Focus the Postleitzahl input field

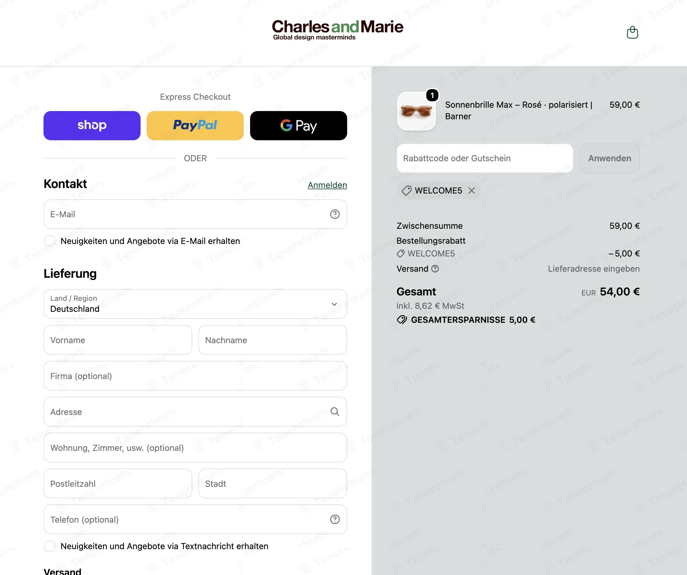[118, 484]
